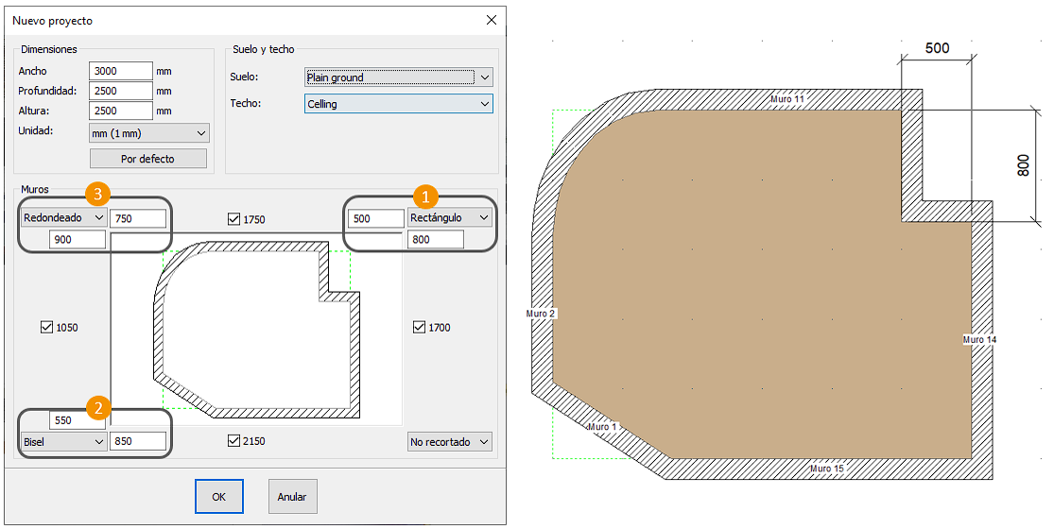Click the Anular button

tap(292, 497)
